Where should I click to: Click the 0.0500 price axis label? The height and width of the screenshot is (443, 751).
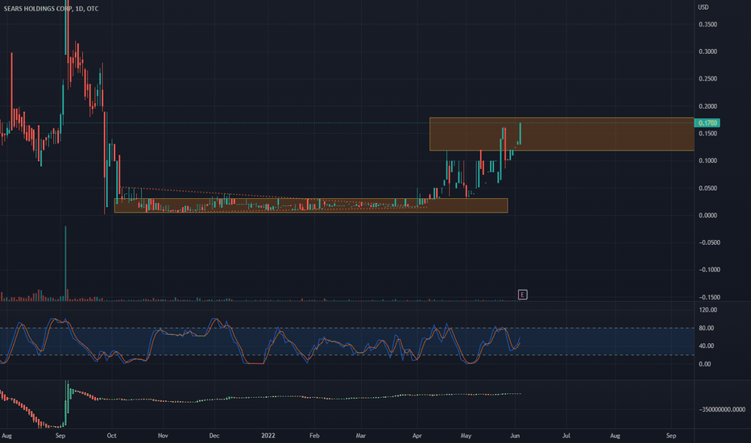(708, 188)
